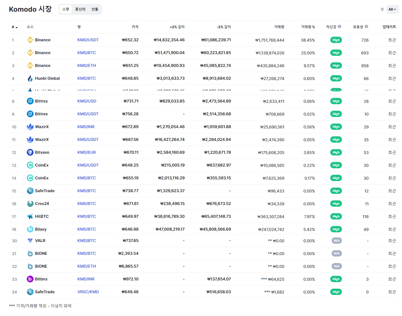Screen dimensions: 402x316
Task: Click the SafeTrade logo in row 34
Action: [x=30, y=292]
